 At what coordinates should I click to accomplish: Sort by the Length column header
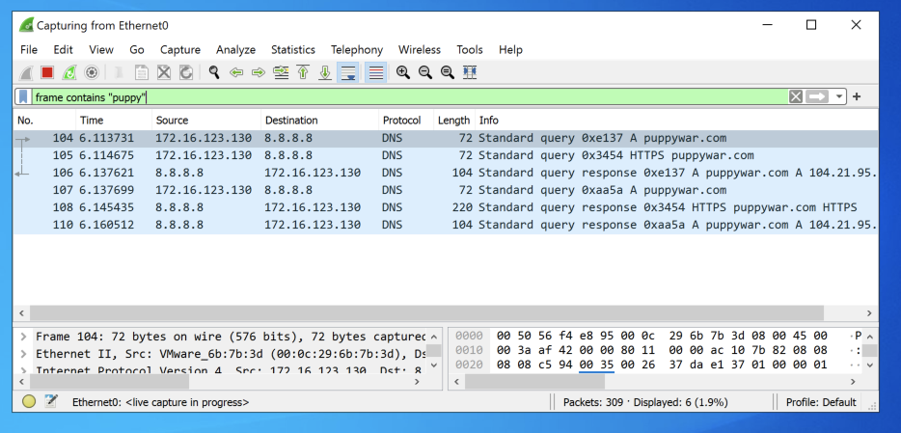(454, 121)
